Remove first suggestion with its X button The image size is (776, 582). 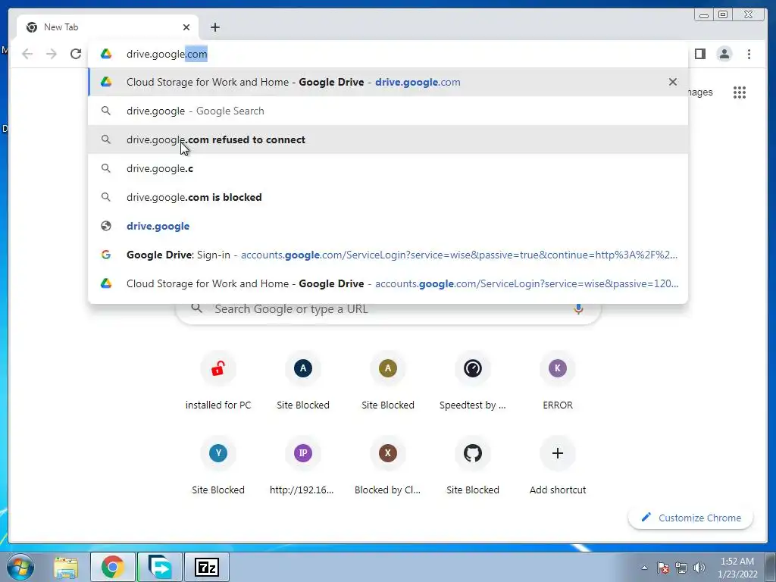pyautogui.click(x=673, y=82)
